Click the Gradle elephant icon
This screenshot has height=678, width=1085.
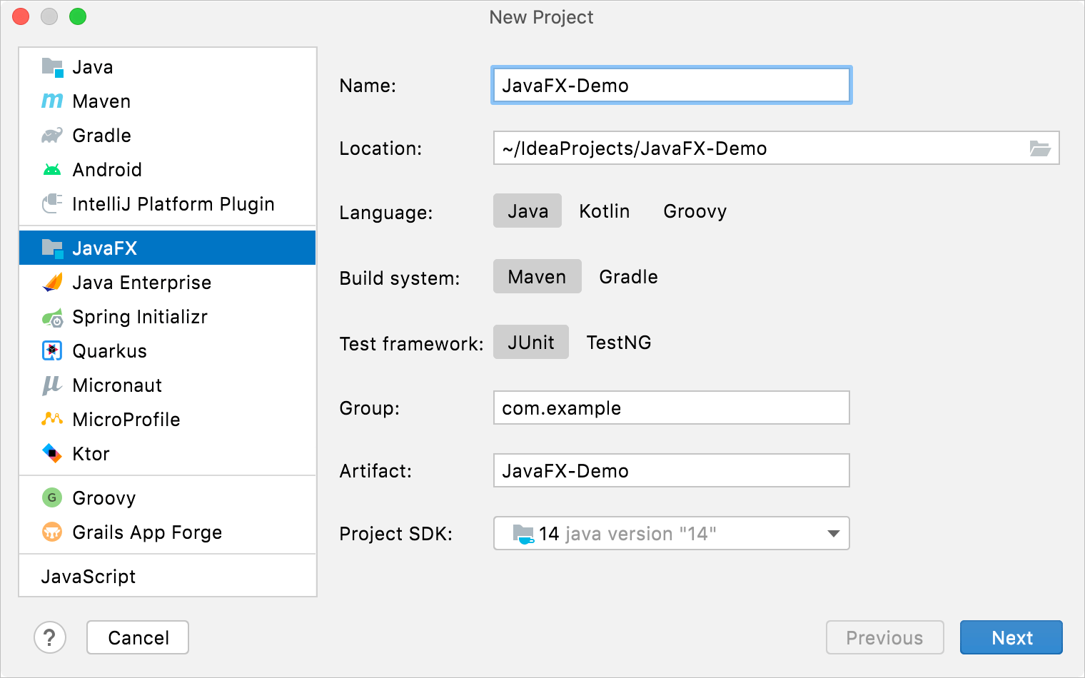click(51, 135)
